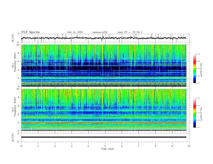Click the time axis tick label "1"
Screen dimensions: 213x164
click(x=38, y=146)
